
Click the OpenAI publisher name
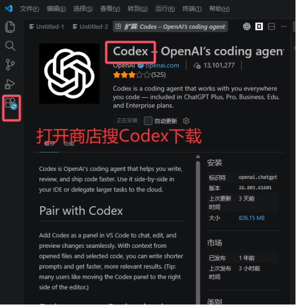pyautogui.click(x=124, y=66)
